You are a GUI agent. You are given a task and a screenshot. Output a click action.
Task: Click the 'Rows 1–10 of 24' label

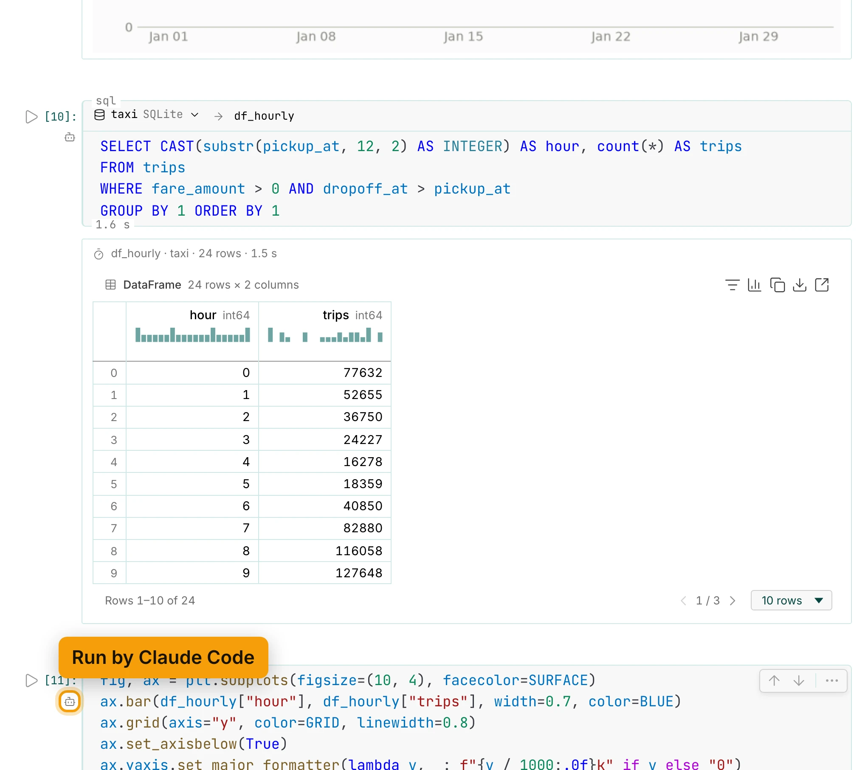pyautogui.click(x=150, y=601)
